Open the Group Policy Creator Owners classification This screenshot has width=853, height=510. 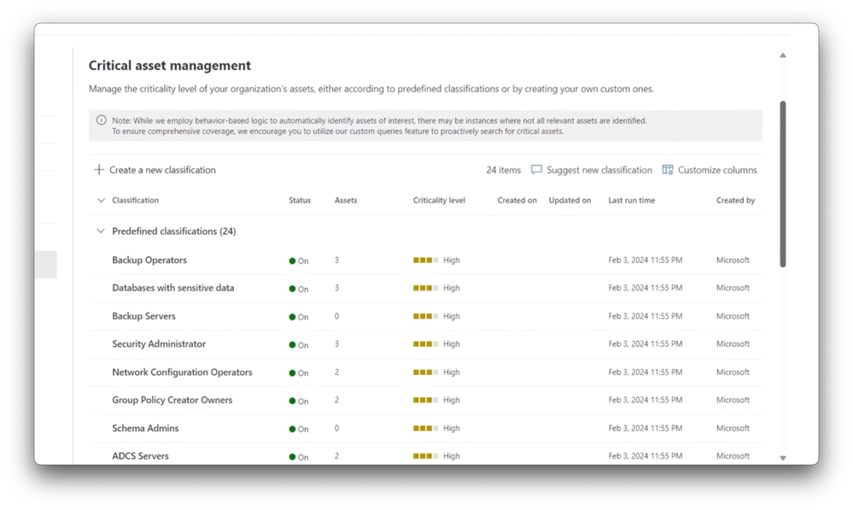(x=172, y=400)
